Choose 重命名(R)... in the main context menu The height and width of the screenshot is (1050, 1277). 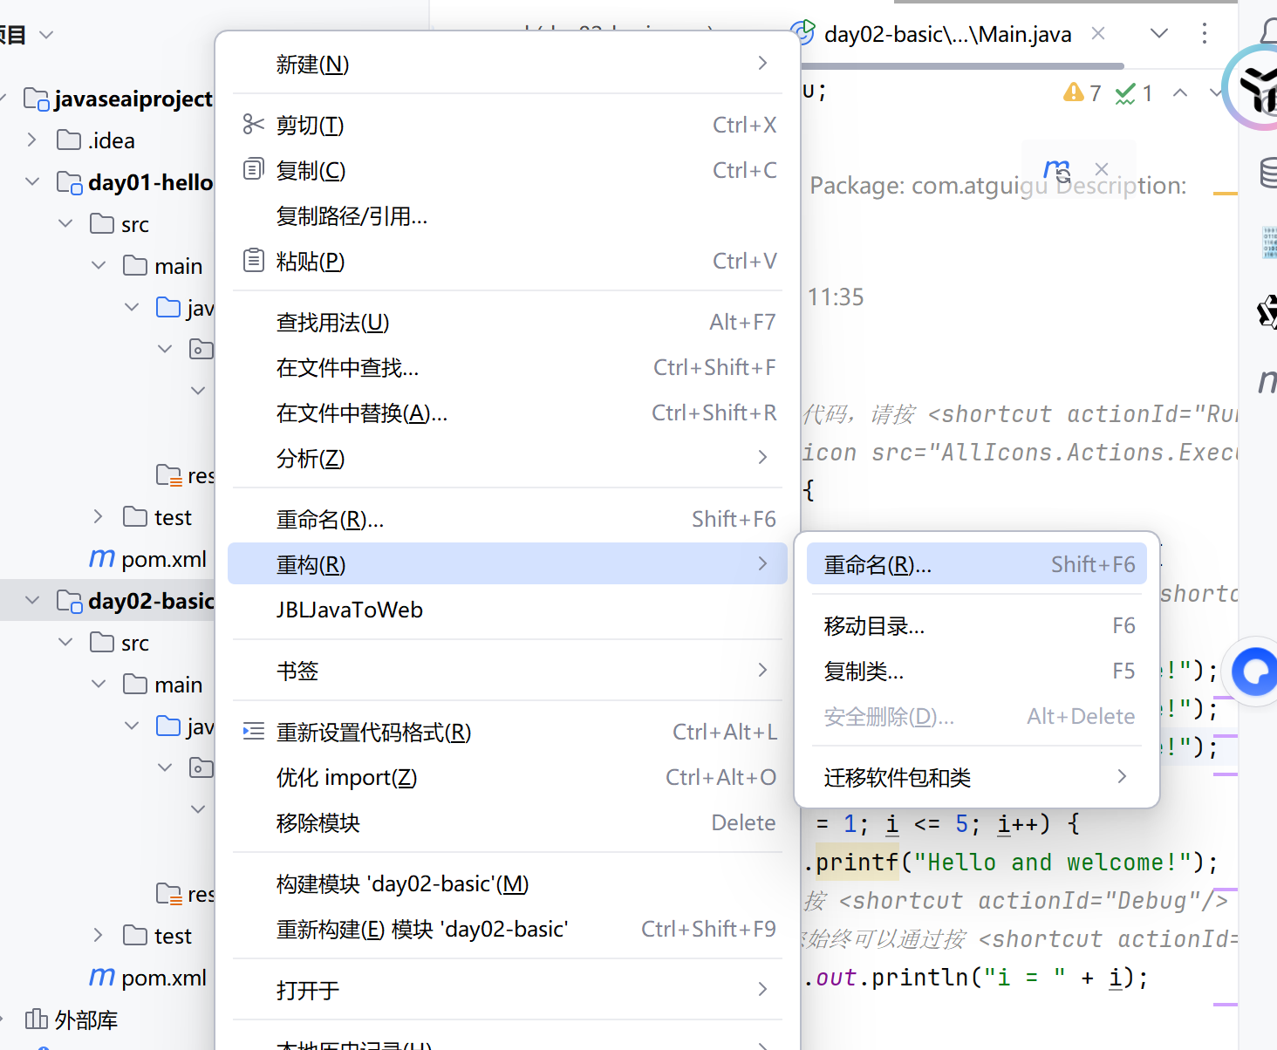tap(508, 519)
